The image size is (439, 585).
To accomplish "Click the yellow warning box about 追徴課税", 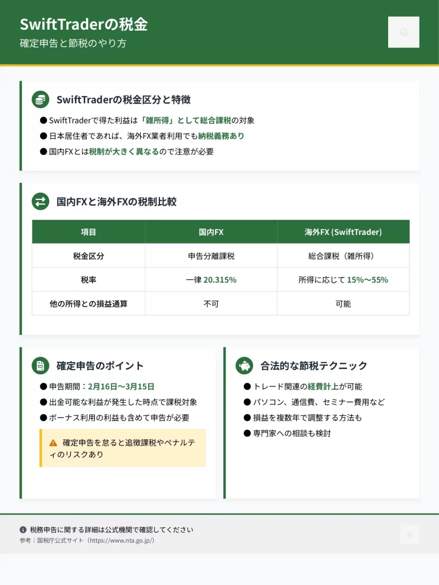I will [x=122, y=448].
